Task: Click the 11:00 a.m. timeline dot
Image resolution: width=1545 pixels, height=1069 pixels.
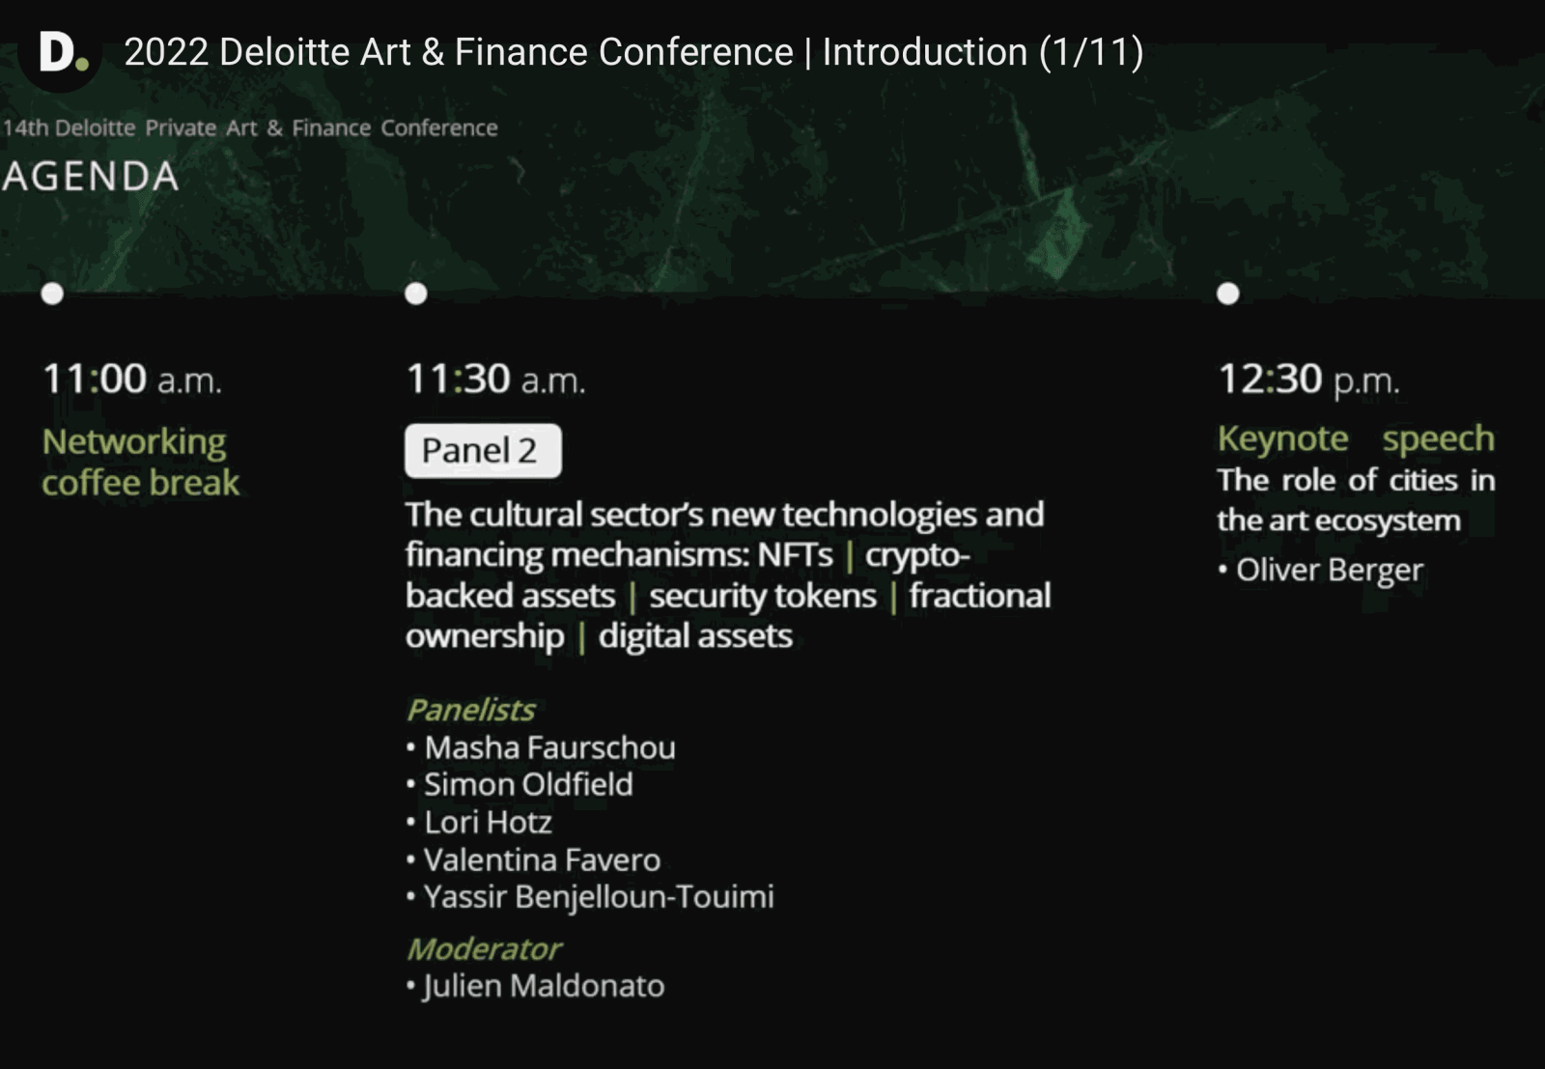Action: (53, 294)
